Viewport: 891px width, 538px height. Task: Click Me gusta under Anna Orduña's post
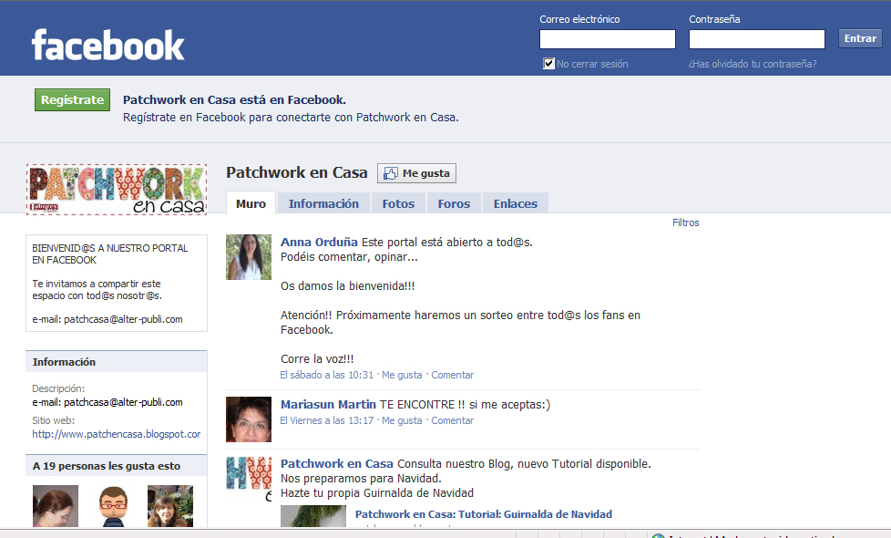pos(402,375)
